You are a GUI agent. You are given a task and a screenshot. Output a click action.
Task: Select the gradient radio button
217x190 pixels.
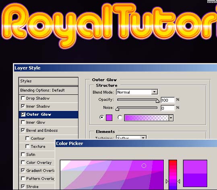(x=120, y=118)
